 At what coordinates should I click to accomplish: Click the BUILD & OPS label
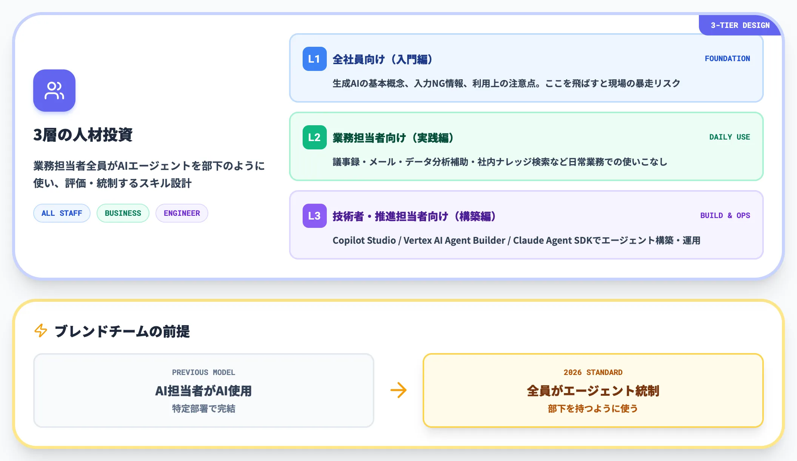725,215
